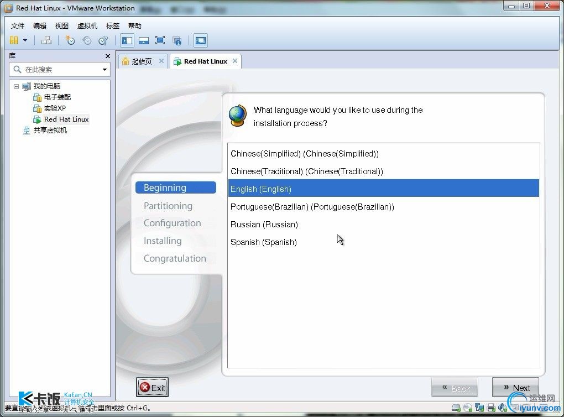Click the Exit button
Image resolution: width=564 pixels, height=417 pixels.
[x=152, y=388]
